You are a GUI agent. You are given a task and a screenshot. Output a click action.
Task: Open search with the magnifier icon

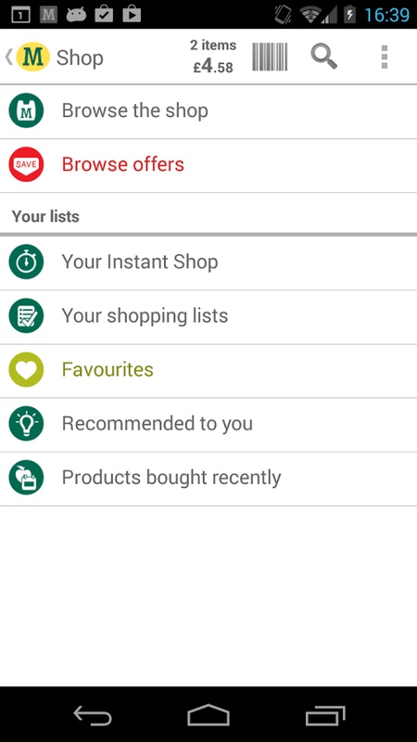click(323, 57)
